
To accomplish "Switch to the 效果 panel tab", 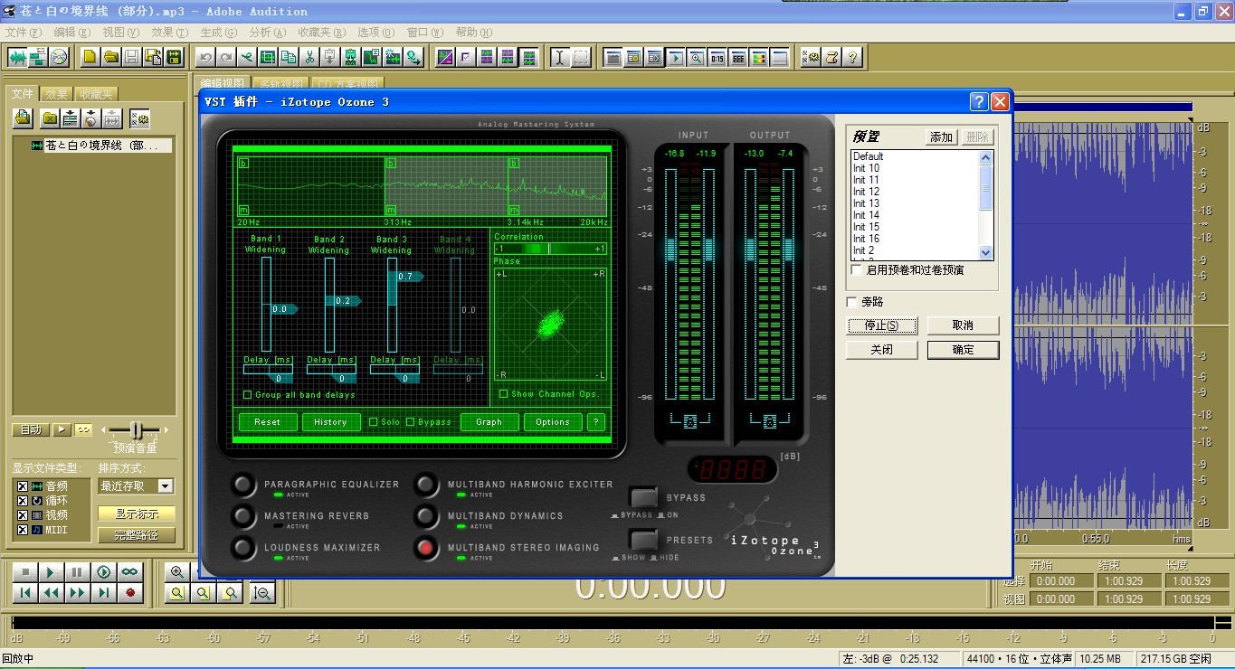I will tap(57, 94).
